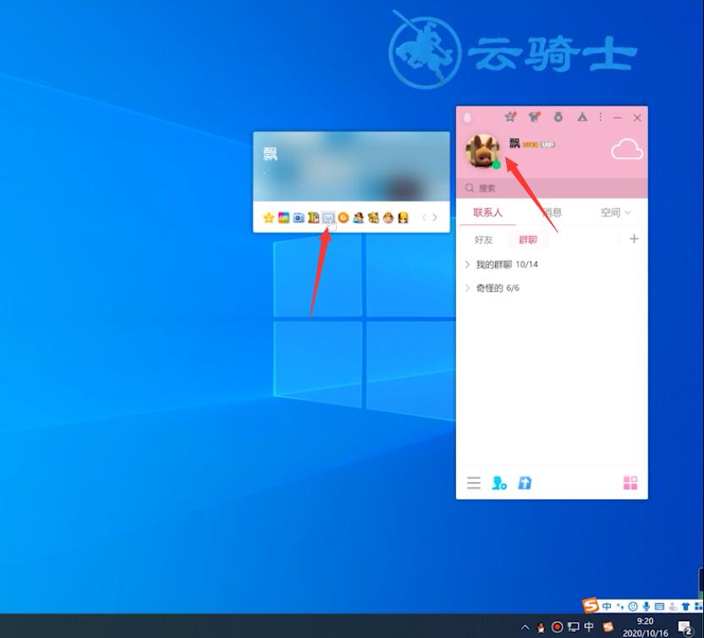The width and height of the screenshot is (704, 638).
Task: Click the triangle icon in QQ top bar
Action: (x=582, y=117)
